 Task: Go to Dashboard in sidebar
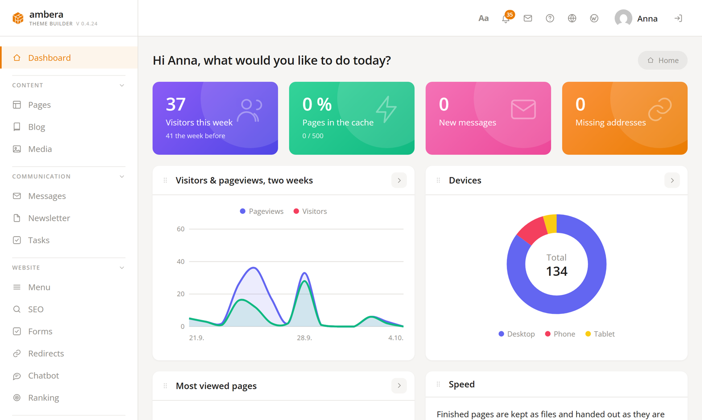pos(69,58)
